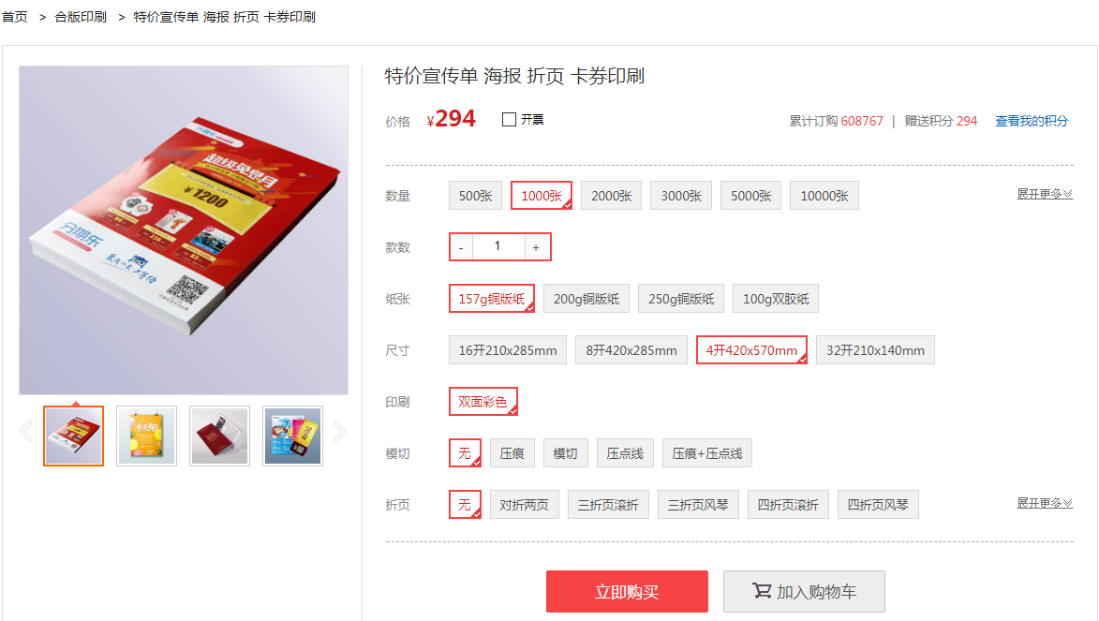This screenshot has width=1099, height=621.
Task: Select the dark red brochure thumbnail
Action: pos(219,436)
